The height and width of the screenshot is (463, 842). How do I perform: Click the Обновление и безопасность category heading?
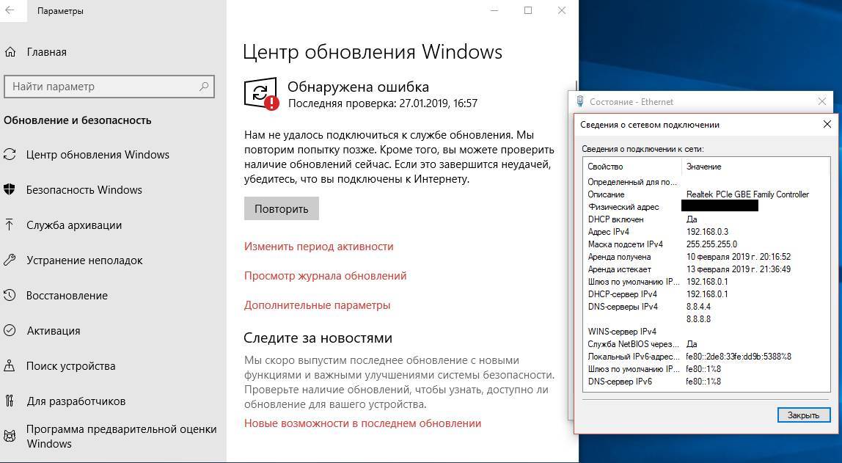[x=77, y=120]
